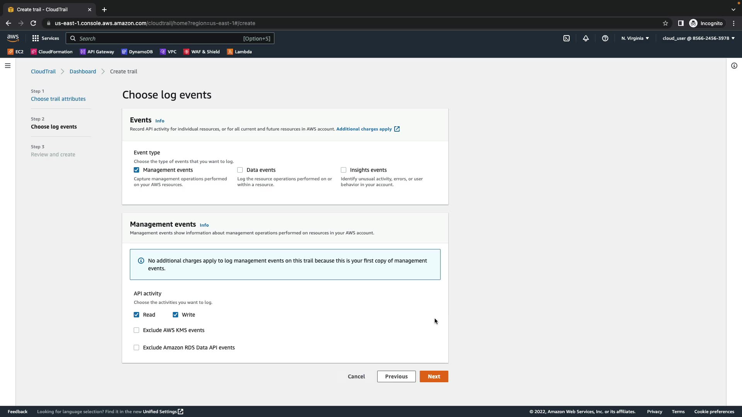Enable the Data events checkbox
The image size is (742, 417).
(x=240, y=170)
